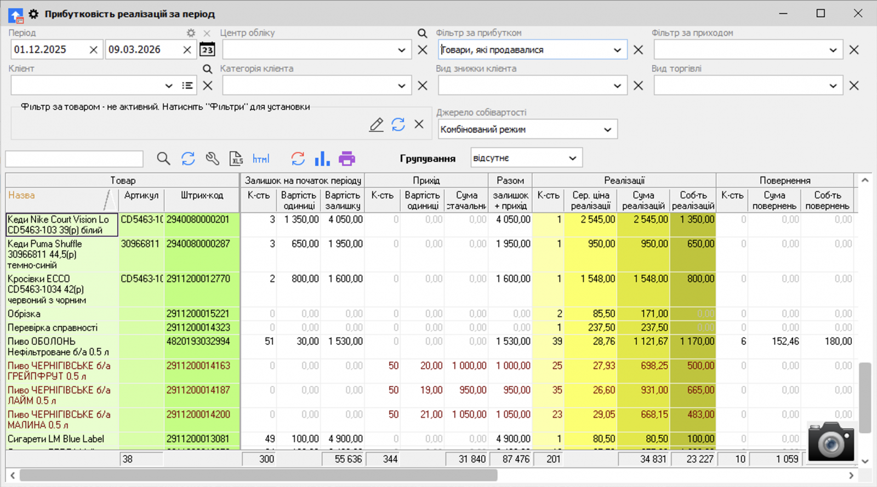This screenshot has width=877, height=487.
Task: Open the bar chart diagram view
Action: tap(322, 159)
